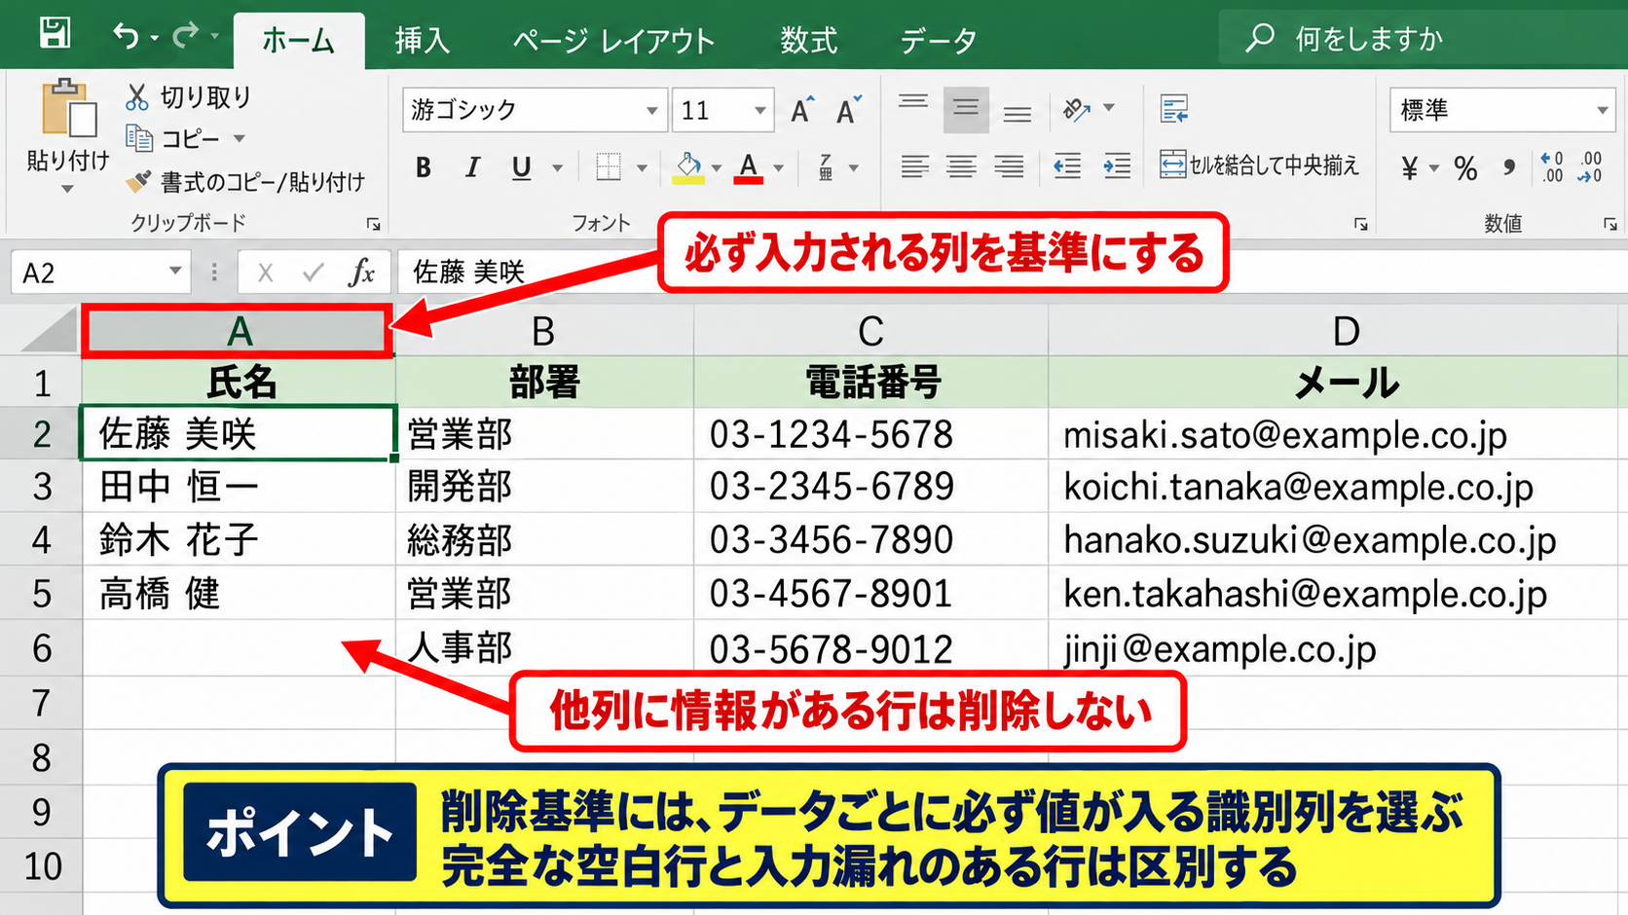The height and width of the screenshot is (915, 1628).
Task: Center cell text horizontally
Action: 961,167
